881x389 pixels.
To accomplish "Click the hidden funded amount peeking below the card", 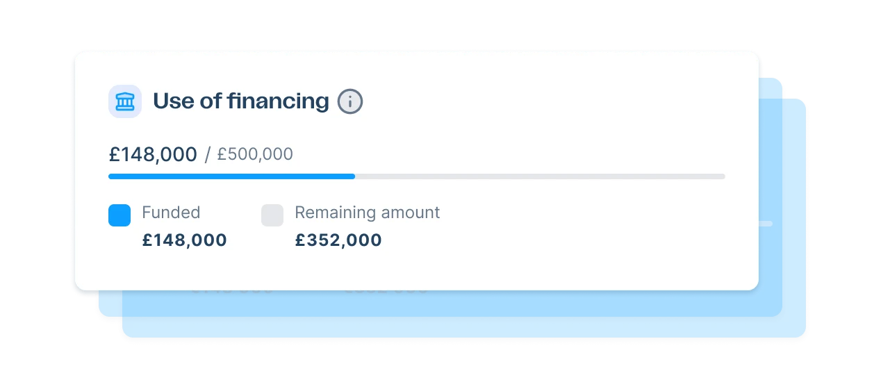I will [x=232, y=288].
